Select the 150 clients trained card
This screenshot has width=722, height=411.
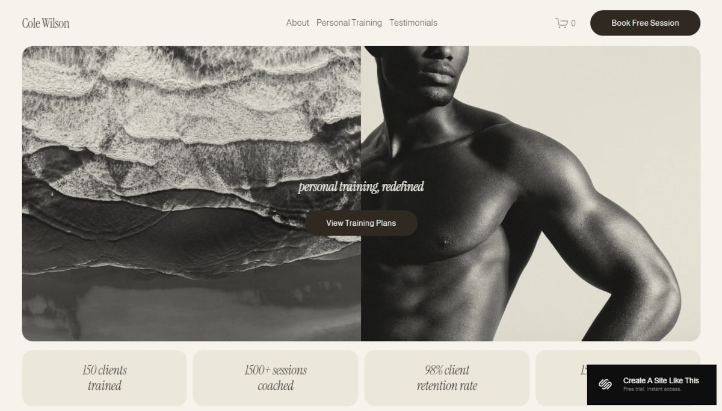[x=105, y=378]
